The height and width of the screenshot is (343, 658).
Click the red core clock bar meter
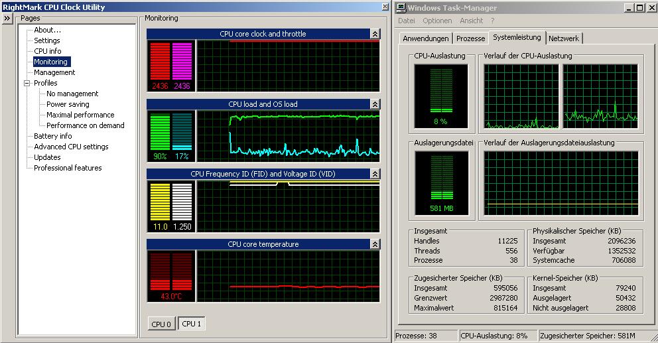(x=160, y=61)
